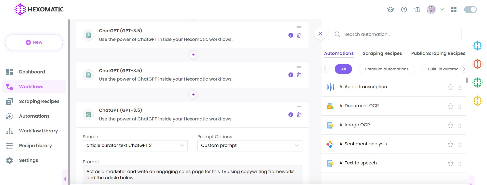Screen dimensions: 487x185
Task: Click the green dotted product icon
Action: [478, 83]
